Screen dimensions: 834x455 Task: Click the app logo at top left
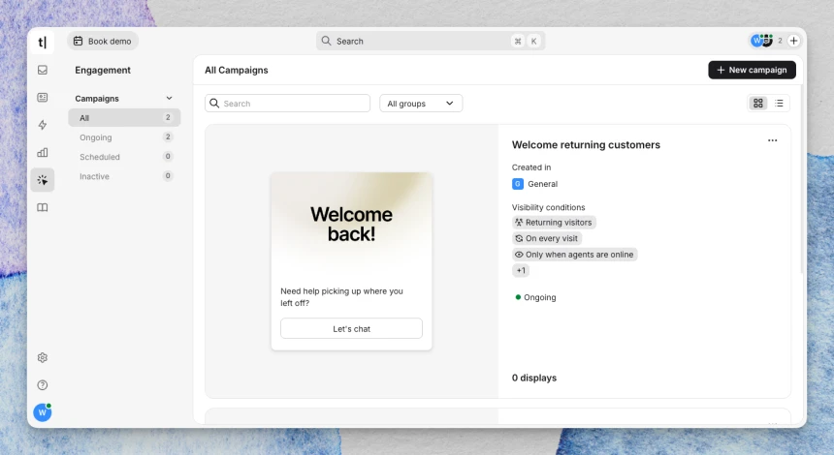tap(43, 42)
